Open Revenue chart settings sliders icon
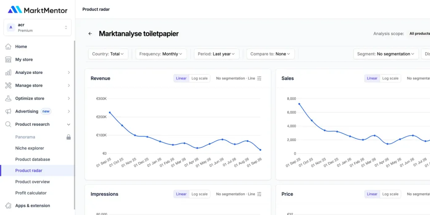 [259, 79]
